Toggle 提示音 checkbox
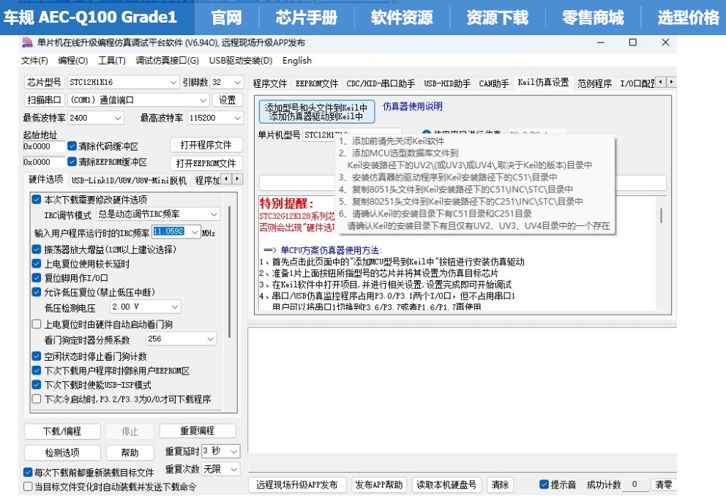The height and width of the screenshot is (499, 726). pos(544,484)
